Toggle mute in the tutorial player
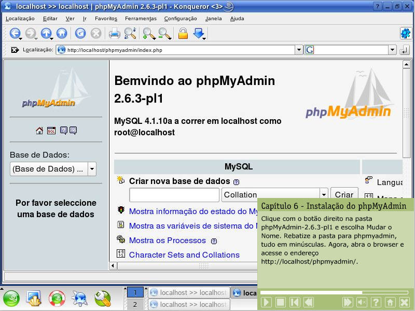Image resolution: width=415 pixels, height=311 pixels. 362,302
